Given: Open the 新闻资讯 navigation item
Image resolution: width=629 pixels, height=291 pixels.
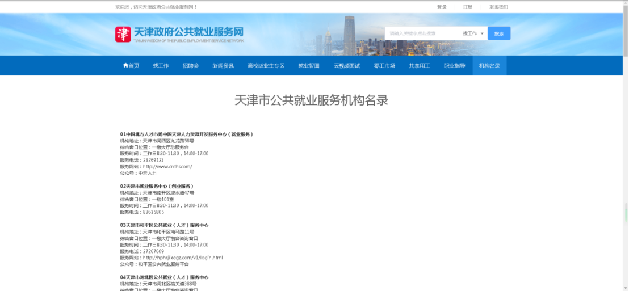Looking at the screenshot, I should click(223, 66).
